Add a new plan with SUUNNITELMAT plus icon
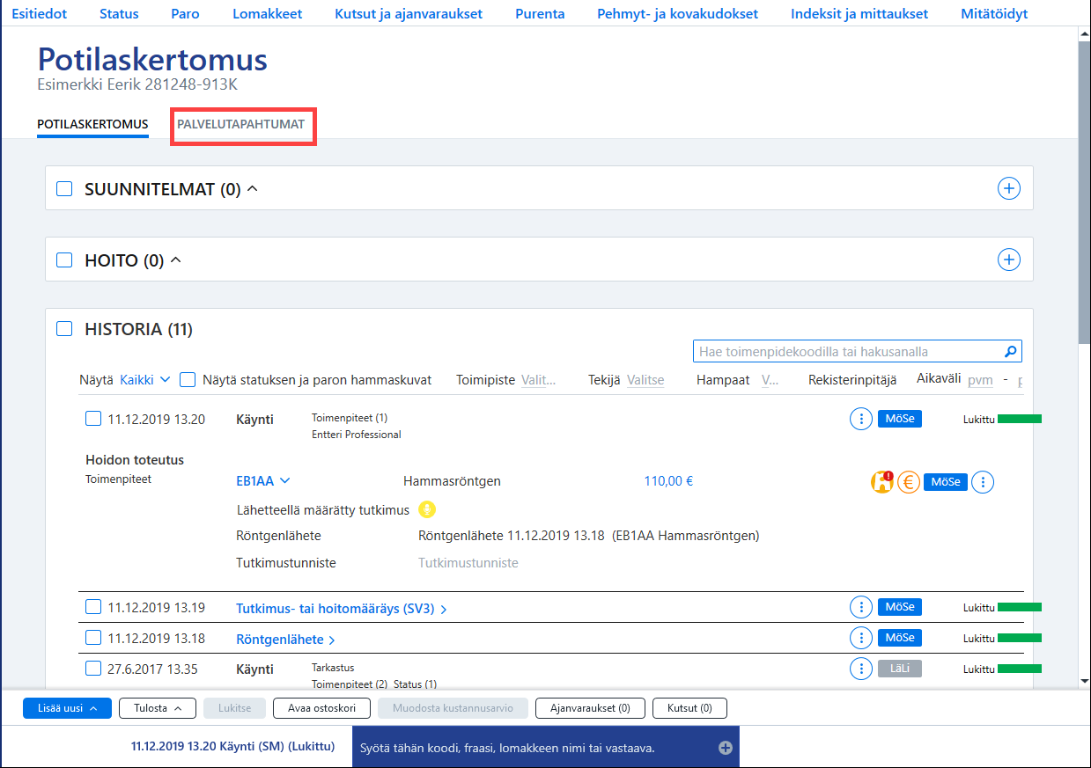The image size is (1091, 768). click(x=1008, y=188)
